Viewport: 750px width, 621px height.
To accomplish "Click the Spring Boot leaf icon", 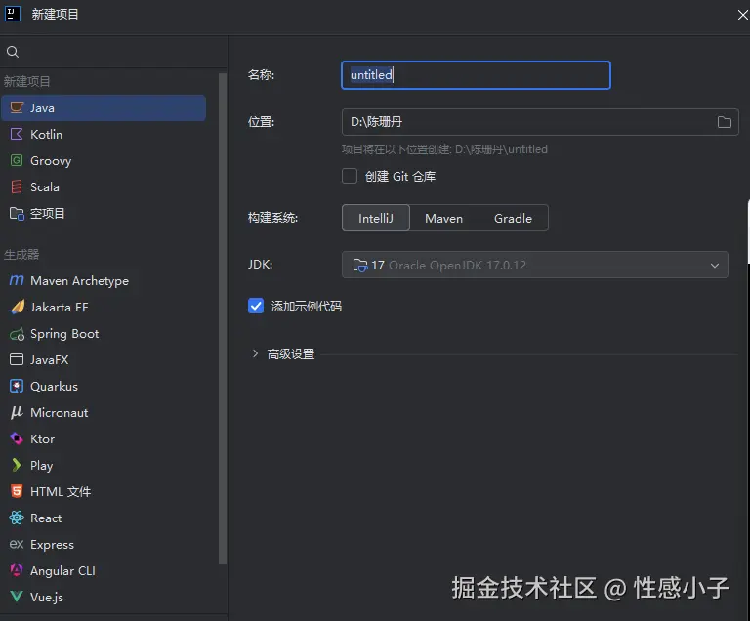I will click(x=17, y=334).
